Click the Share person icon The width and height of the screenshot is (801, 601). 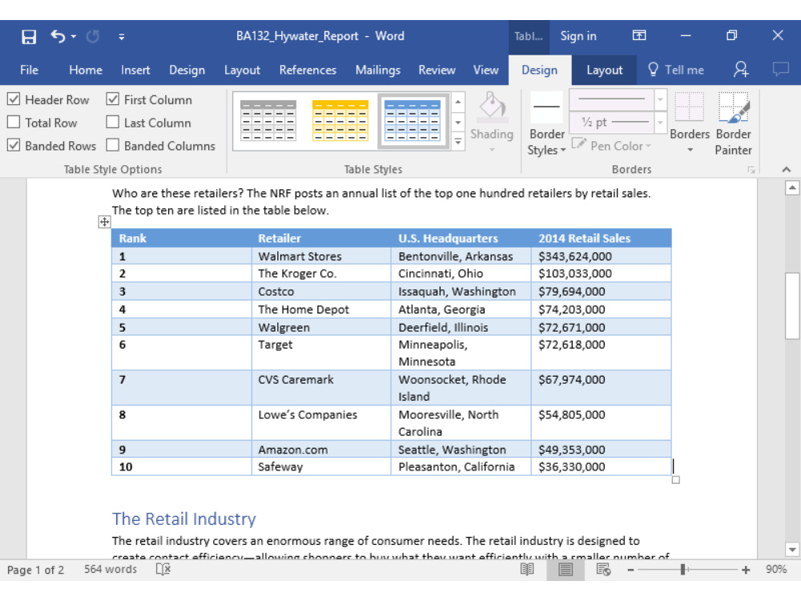click(x=740, y=70)
